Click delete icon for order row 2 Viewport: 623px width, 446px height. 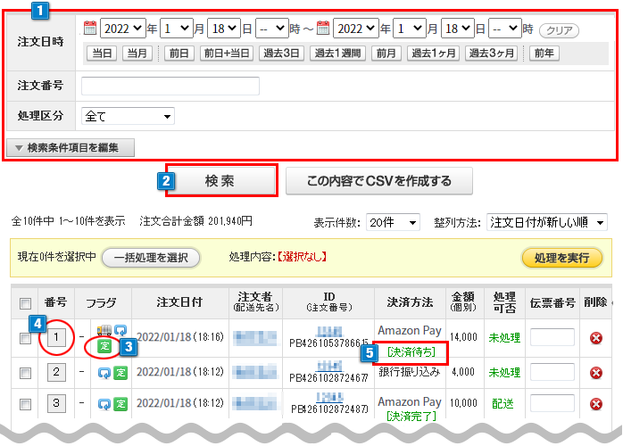point(595,373)
